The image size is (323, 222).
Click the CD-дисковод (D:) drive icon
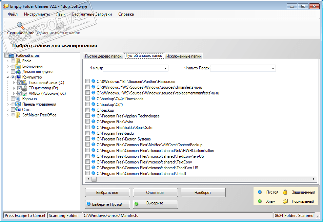pos(24,88)
